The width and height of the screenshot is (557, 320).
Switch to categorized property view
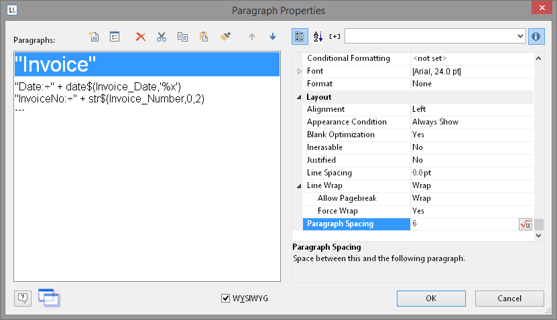pyautogui.click(x=301, y=36)
